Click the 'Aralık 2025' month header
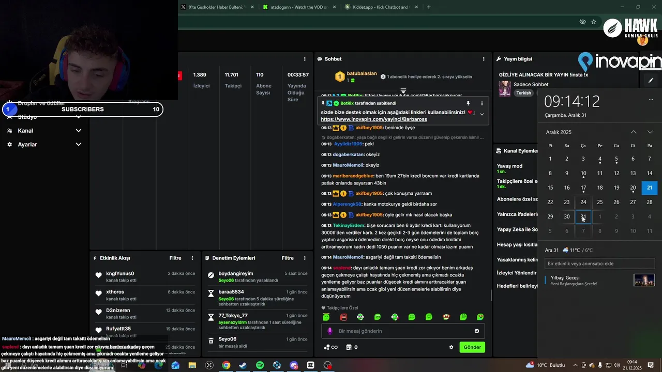 click(559, 132)
